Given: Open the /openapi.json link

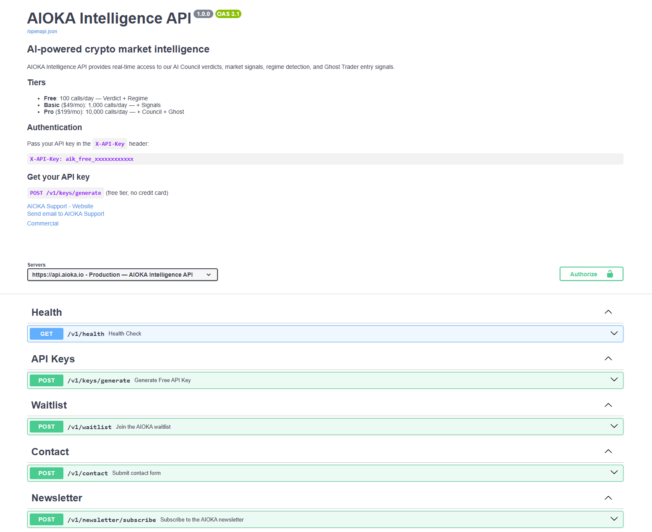Looking at the screenshot, I should tap(42, 31).
